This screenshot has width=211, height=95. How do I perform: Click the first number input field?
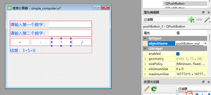70,24
